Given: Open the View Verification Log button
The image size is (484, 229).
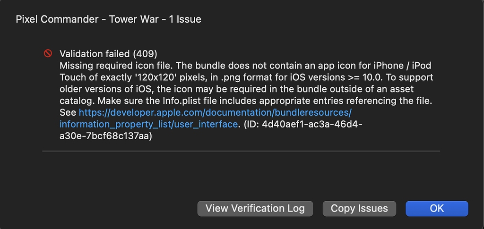Looking at the screenshot, I should (x=255, y=208).
